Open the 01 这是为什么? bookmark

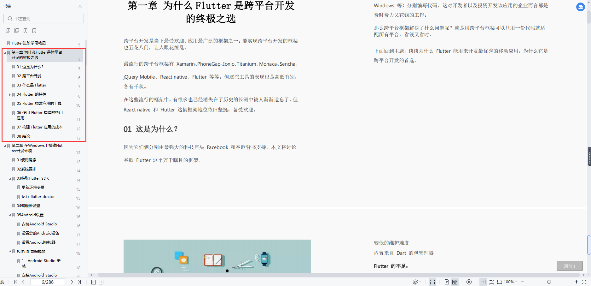coord(30,67)
